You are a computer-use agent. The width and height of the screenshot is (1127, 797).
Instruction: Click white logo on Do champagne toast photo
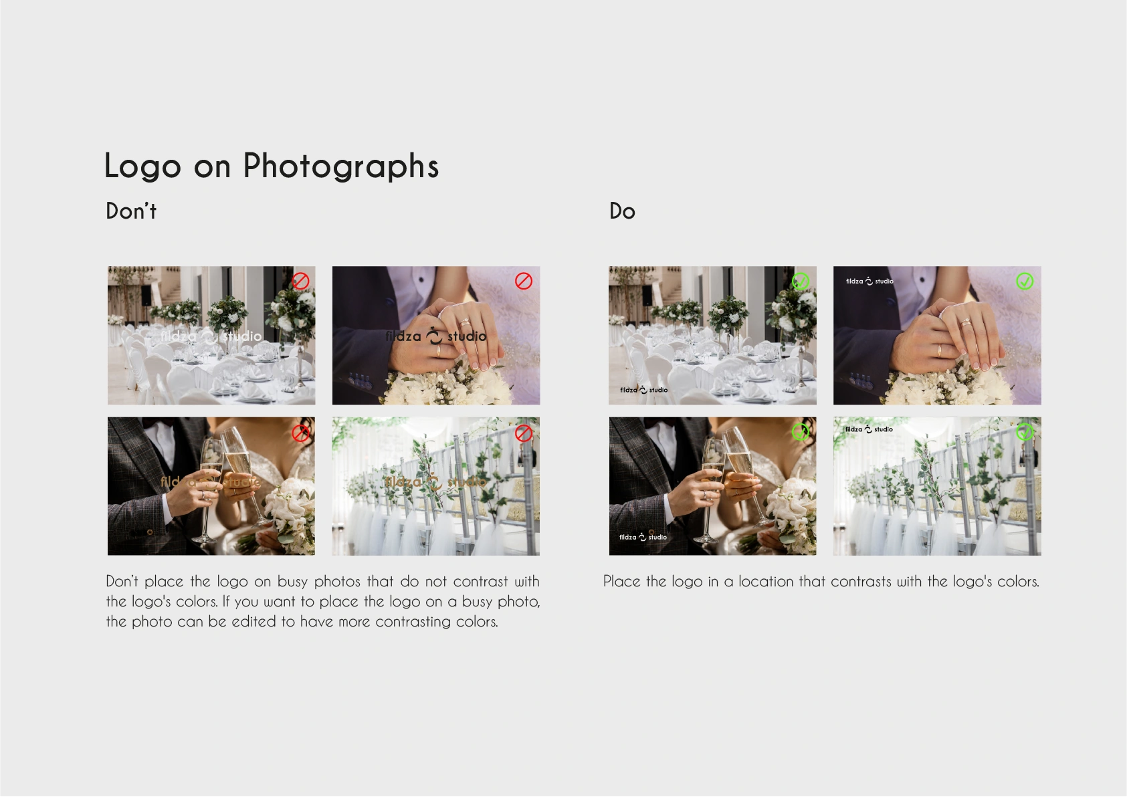643,537
